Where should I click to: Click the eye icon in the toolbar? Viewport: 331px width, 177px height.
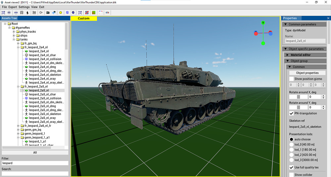9,13
